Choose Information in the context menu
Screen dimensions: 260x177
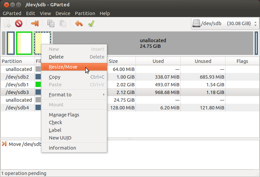(74, 148)
